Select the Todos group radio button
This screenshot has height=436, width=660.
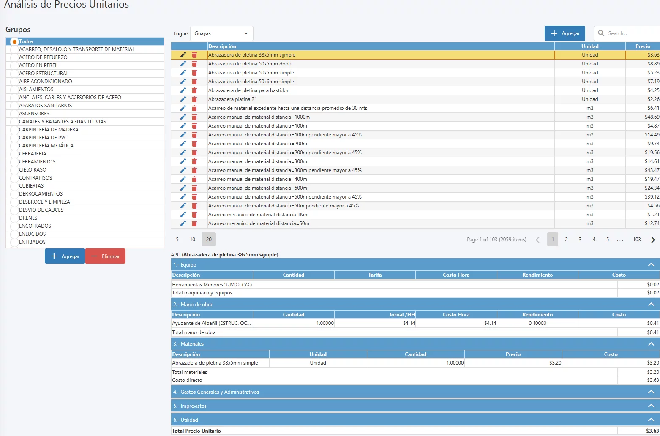click(x=14, y=41)
